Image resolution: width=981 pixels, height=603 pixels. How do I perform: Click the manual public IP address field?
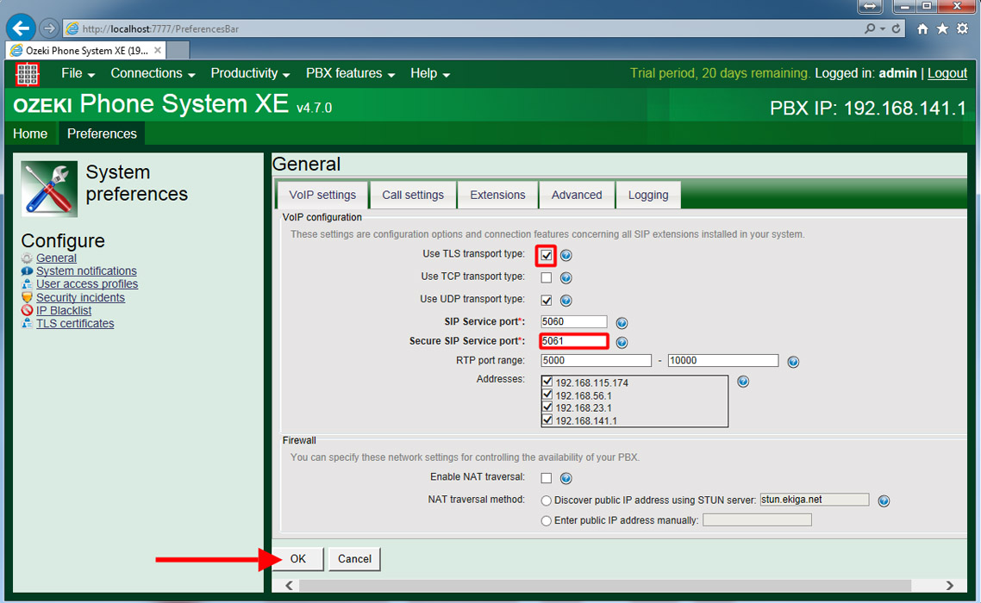point(757,519)
